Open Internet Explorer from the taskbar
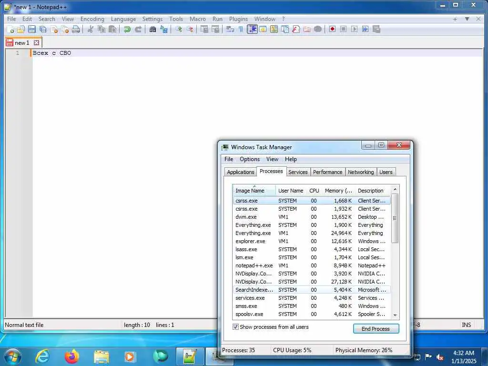The image size is (488, 366). pyautogui.click(x=42, y=356)
